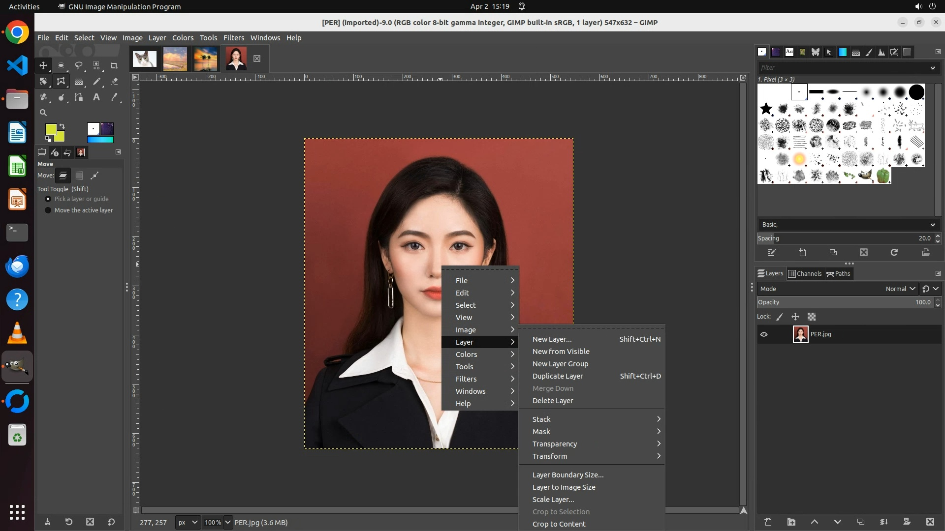Viewport: 945px width, 531px height.
Task: Click the foreground color swatch
Action: [x=51, y=129]
